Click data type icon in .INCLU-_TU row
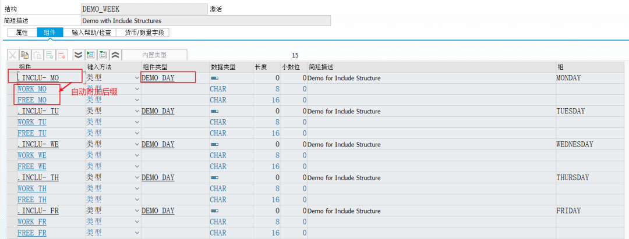 [214, 111]
